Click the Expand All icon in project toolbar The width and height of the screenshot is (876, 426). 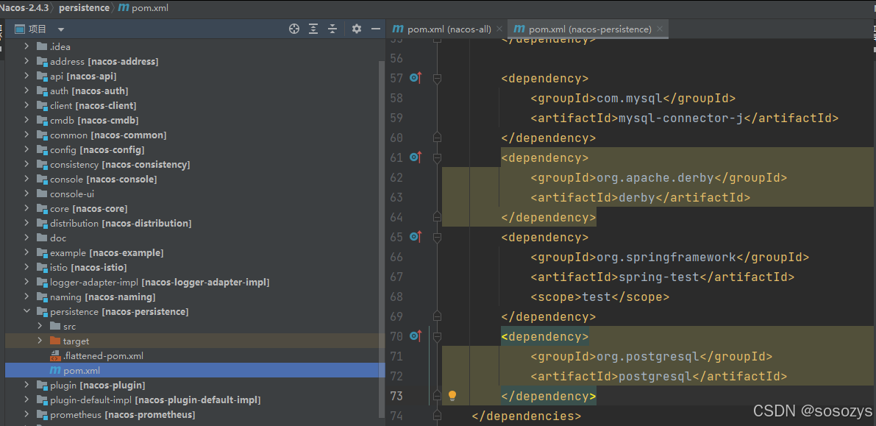coord(313,29)
